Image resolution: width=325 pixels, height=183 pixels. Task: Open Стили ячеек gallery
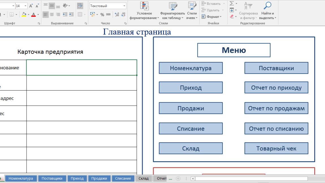coord(192,11)
